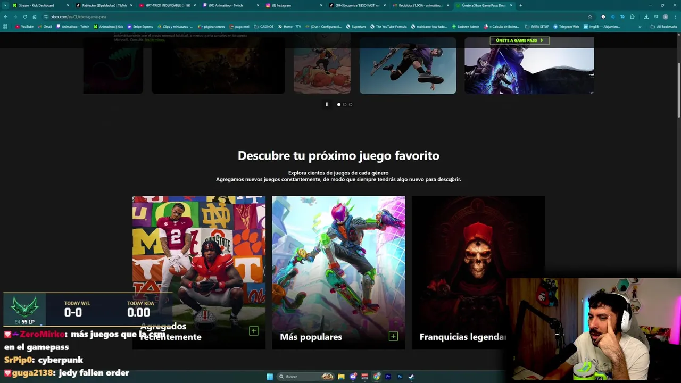Screen dimensions: 681x383
Task: Open the Stripe Express bookmark
Action: click(140, 27)
